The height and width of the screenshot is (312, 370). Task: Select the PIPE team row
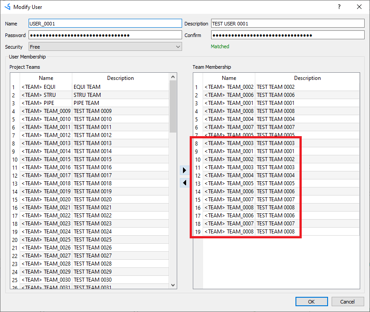click(x=67, y=103)
